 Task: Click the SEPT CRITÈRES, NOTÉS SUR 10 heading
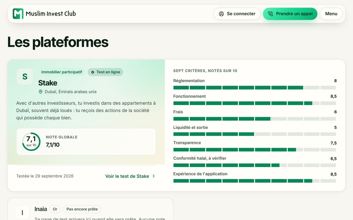[205, 71]
